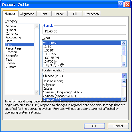Choose Bulgarian locale
The image size is (132, 132).
(82, 85)
